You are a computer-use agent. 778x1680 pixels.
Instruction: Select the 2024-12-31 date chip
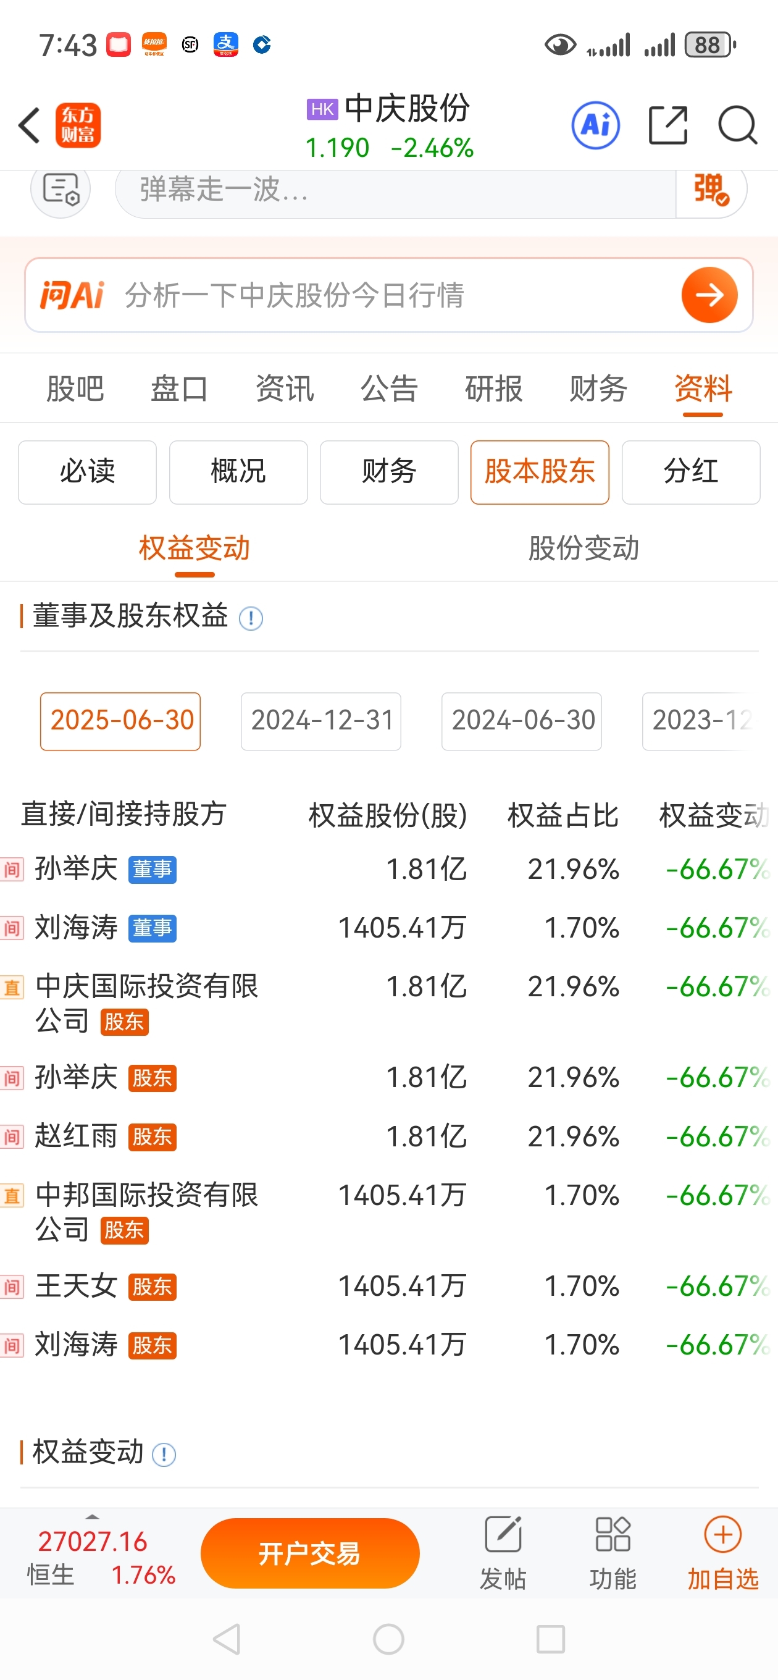click(321, 721)
